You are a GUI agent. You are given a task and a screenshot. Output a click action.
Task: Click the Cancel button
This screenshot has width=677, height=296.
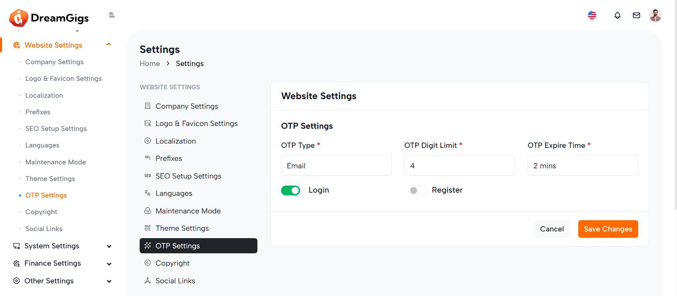pos(552,229)
